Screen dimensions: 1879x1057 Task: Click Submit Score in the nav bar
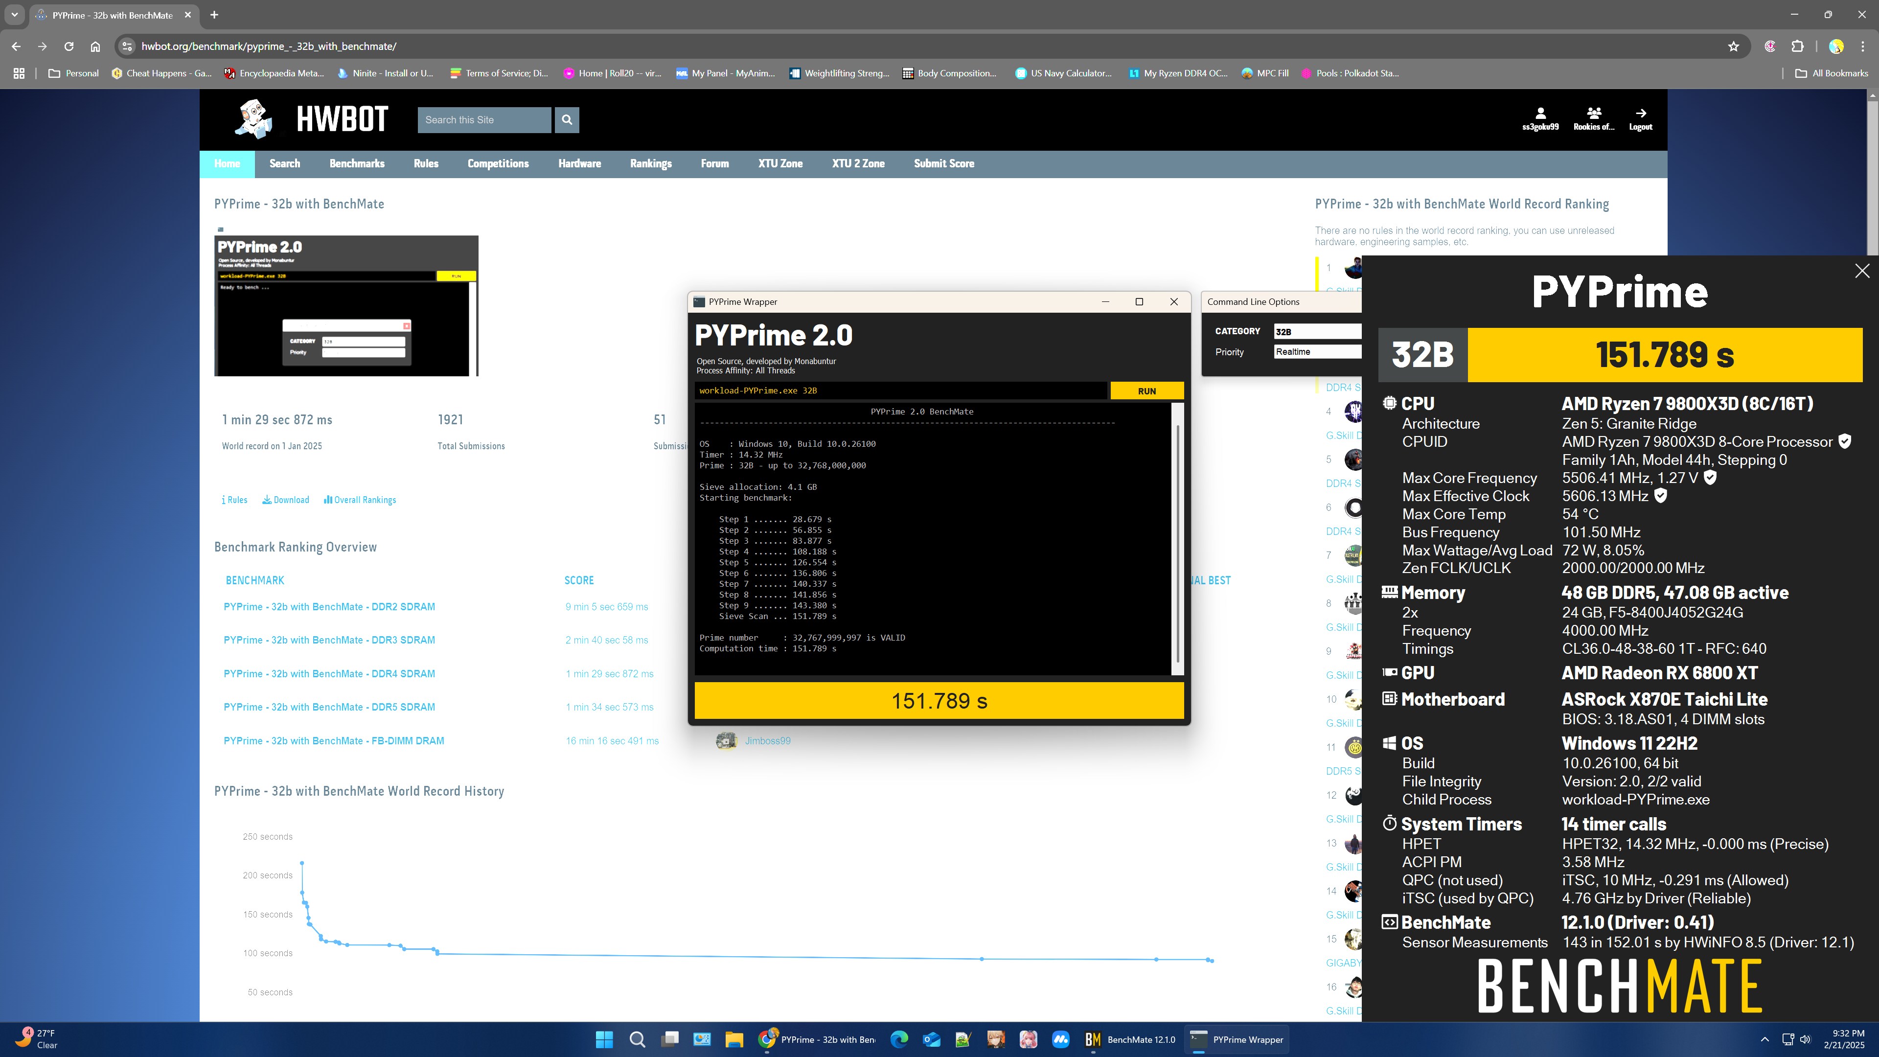(944, 163)
